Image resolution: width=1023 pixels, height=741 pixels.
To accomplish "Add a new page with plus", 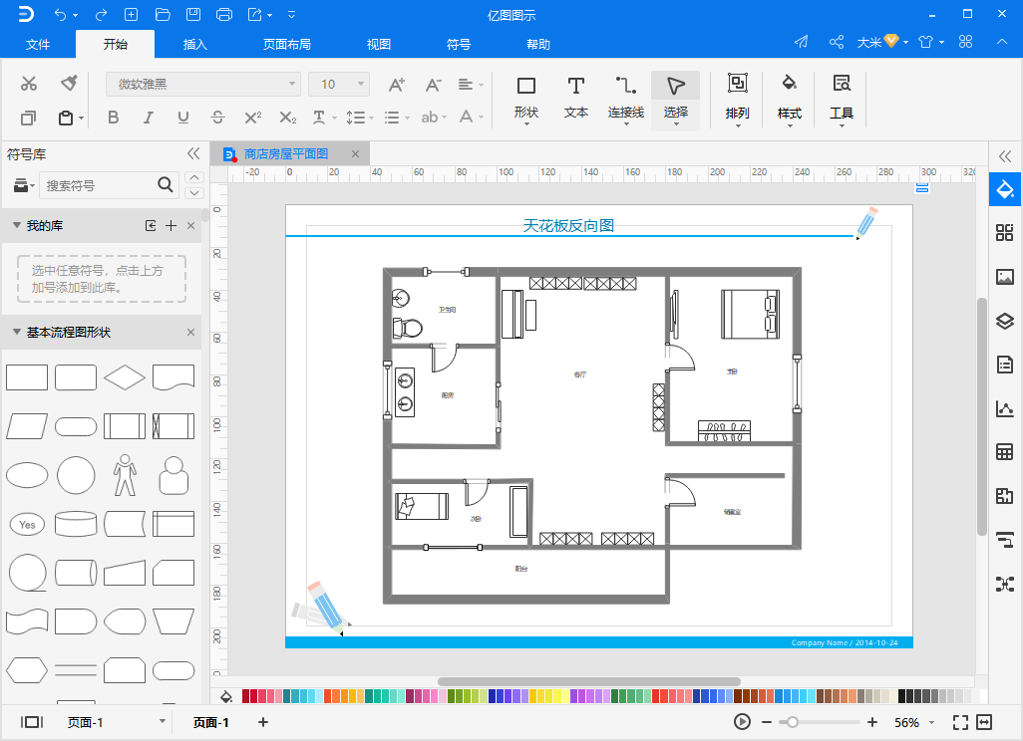I will pos(263,722).
